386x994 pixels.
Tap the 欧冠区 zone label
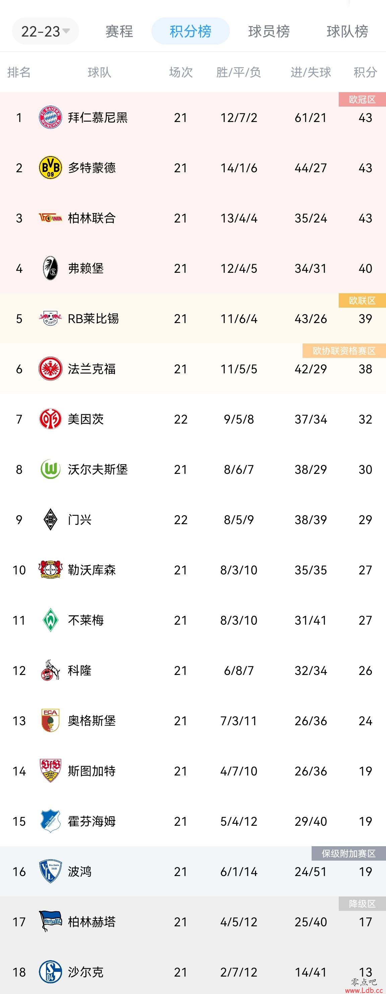pos(362,100)
